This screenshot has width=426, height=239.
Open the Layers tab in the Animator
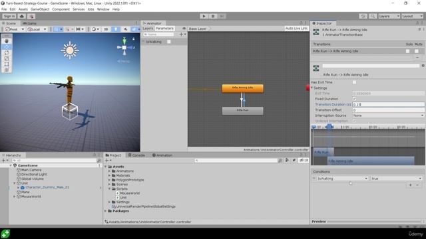point(148,29)
